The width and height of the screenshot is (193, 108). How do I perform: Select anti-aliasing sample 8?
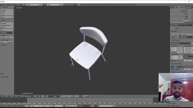(x=175, y=67)
